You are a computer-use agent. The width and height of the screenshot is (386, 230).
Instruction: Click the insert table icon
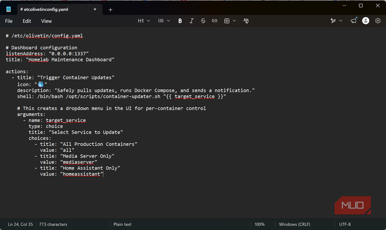click(x=227, y=21)
